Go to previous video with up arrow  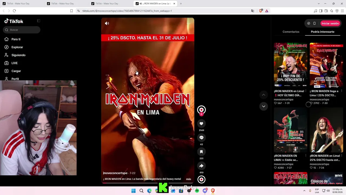pos(264,95)
